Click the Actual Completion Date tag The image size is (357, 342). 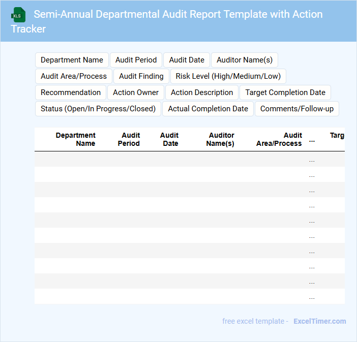click(x=208, y=109)
